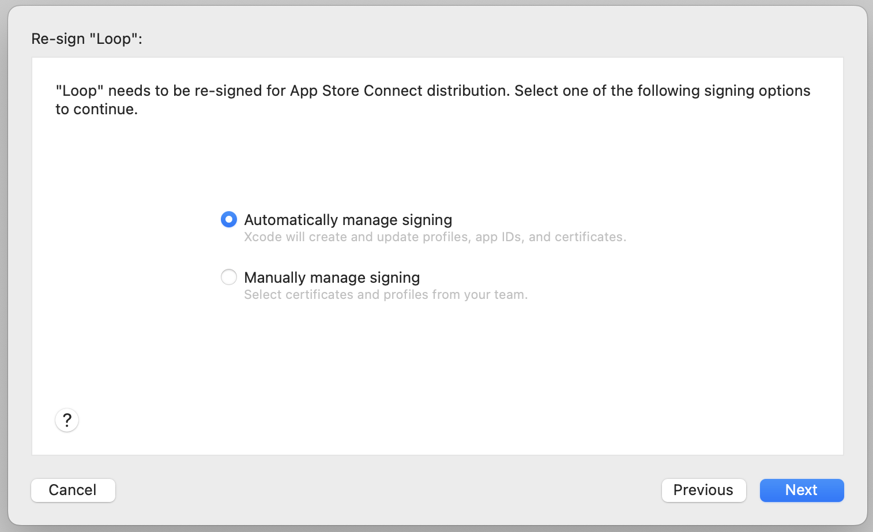Image resolution: width=873 pixels, height=532 pixels.
Task: Click the 'needs to be re-signed' instruction text
Action: (x=433, y=100)
